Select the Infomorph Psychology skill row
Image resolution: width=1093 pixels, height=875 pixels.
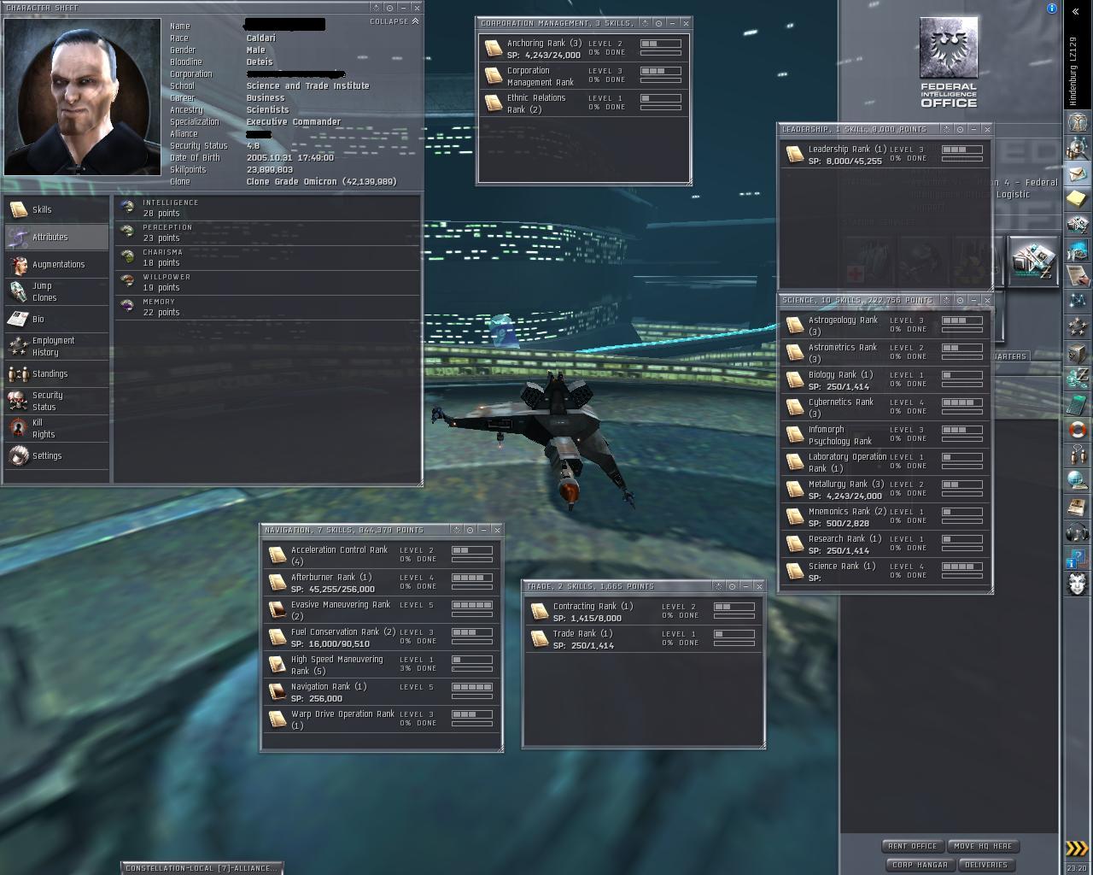(x=886, y=435)
